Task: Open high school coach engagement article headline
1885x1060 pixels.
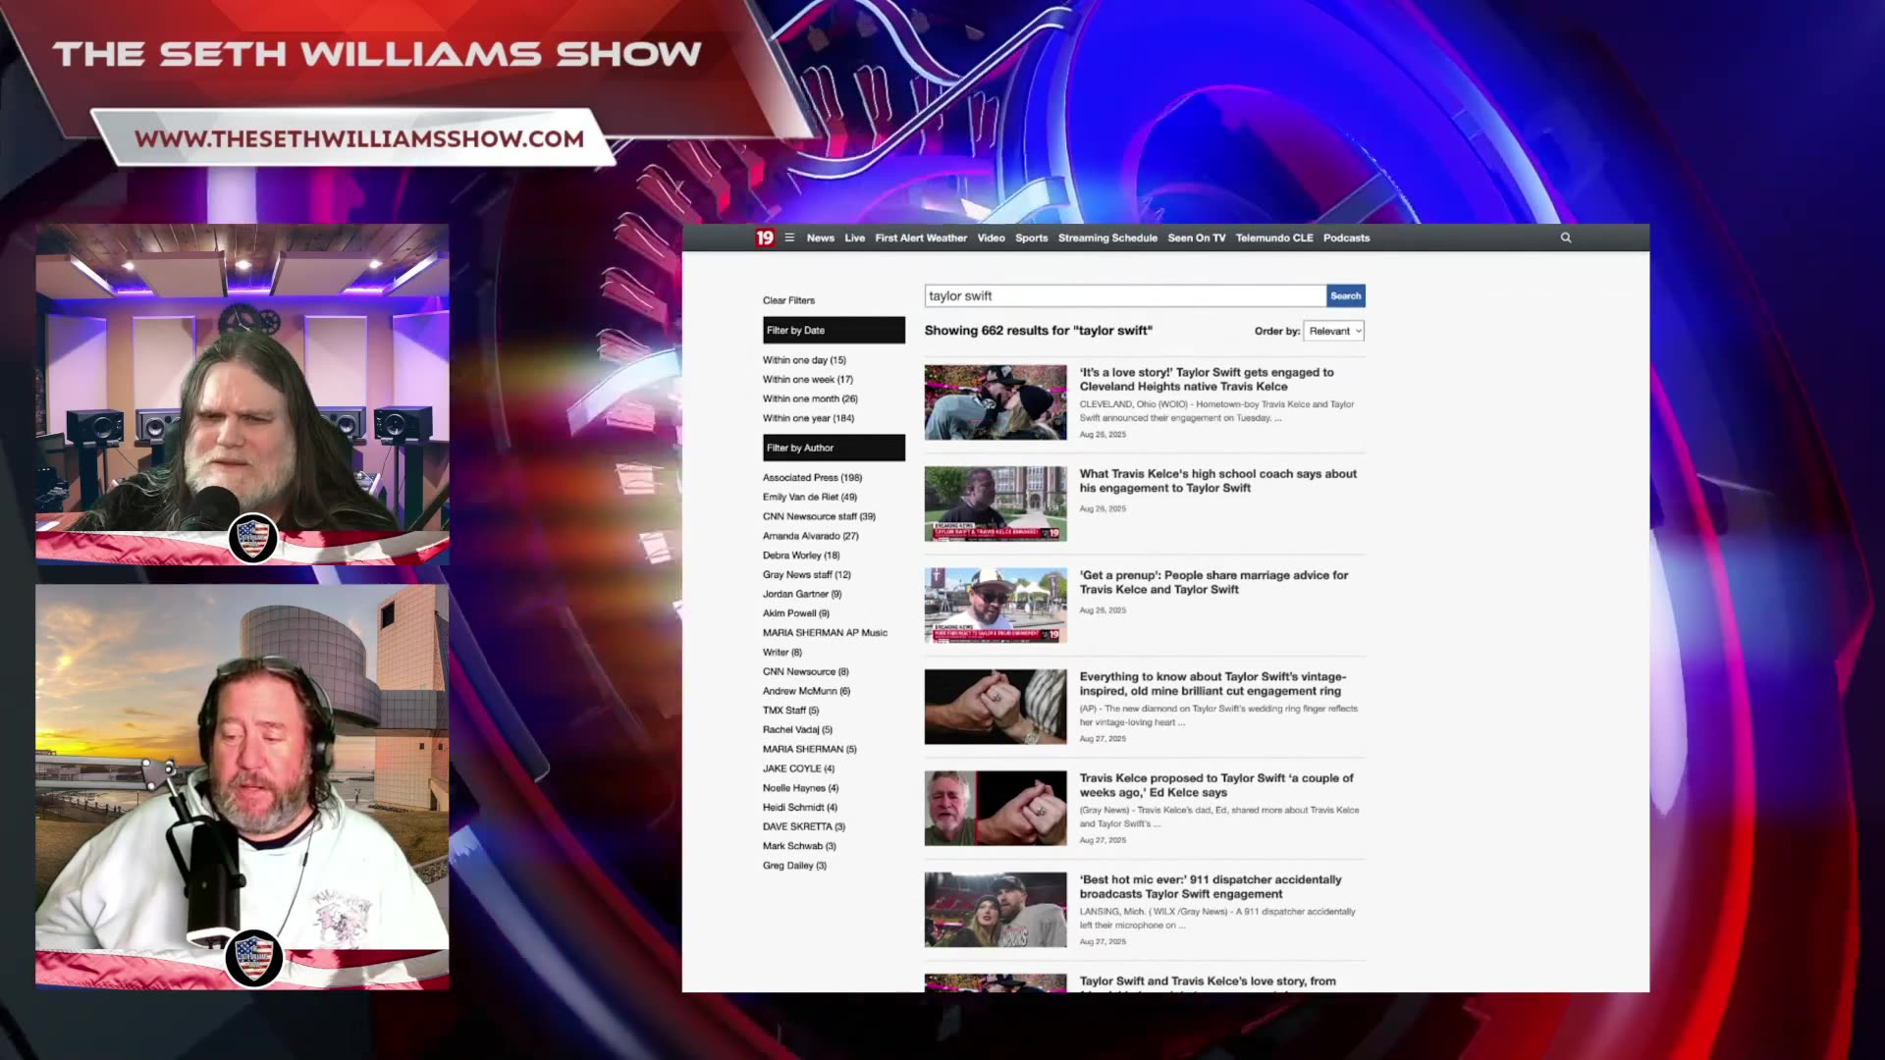Action: [x=1218, y=481]
